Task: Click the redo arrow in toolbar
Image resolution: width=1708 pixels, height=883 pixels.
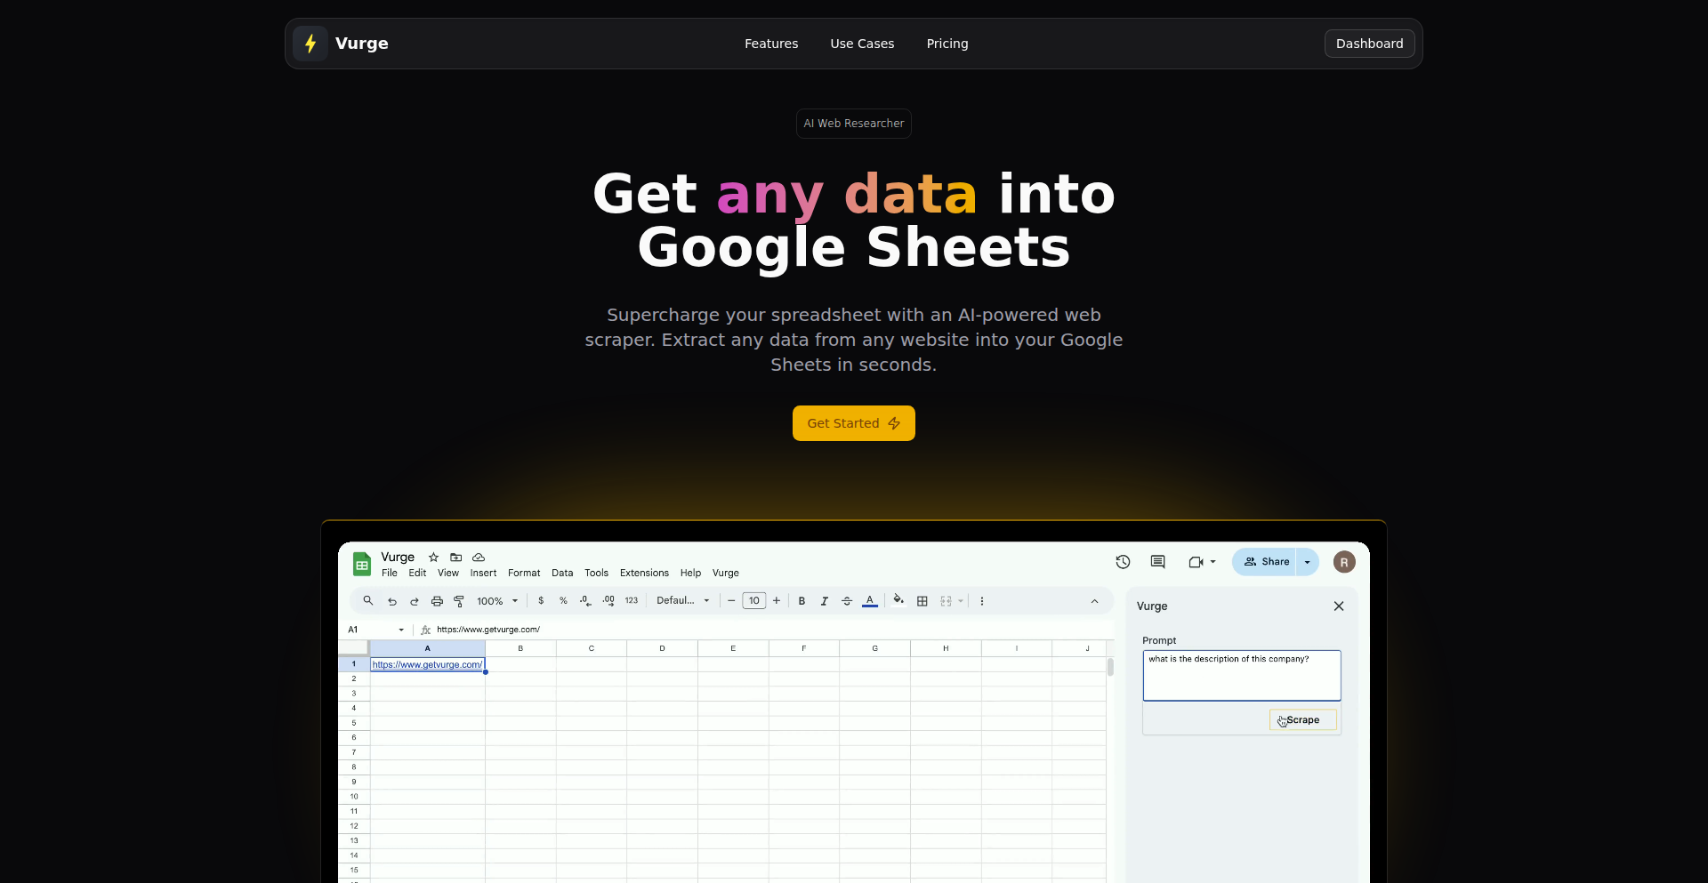Action: tap(415, 601)
